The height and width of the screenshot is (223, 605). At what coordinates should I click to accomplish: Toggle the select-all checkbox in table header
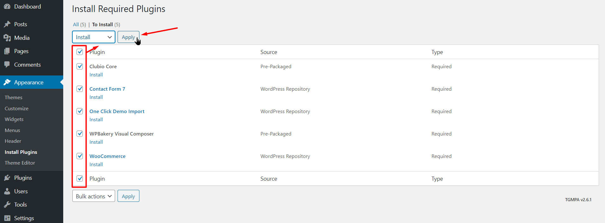click(80, 52)
